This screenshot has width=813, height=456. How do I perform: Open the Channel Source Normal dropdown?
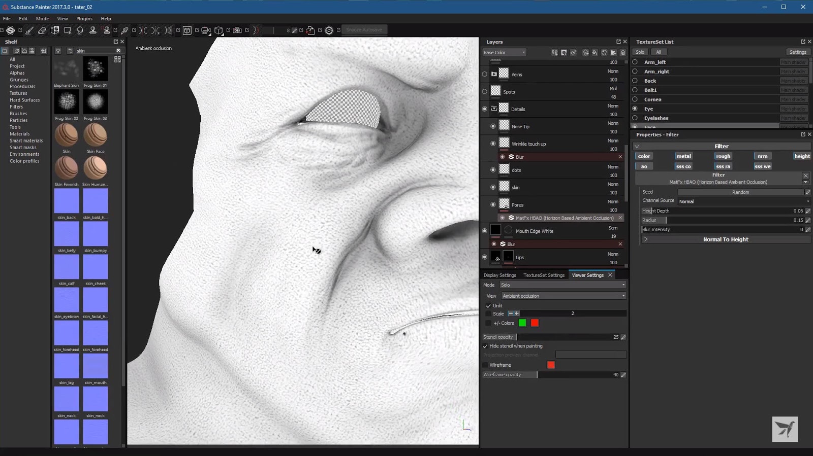744,201
